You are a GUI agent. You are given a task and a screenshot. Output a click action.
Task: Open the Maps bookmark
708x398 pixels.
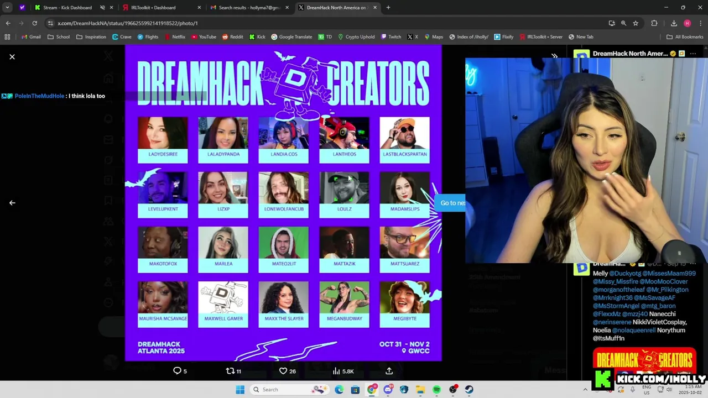point(434,37)
